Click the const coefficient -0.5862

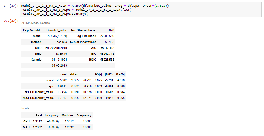click(x=62, y=80)
